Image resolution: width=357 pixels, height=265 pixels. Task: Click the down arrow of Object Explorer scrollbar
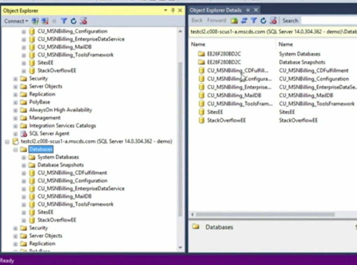(180, 248)
